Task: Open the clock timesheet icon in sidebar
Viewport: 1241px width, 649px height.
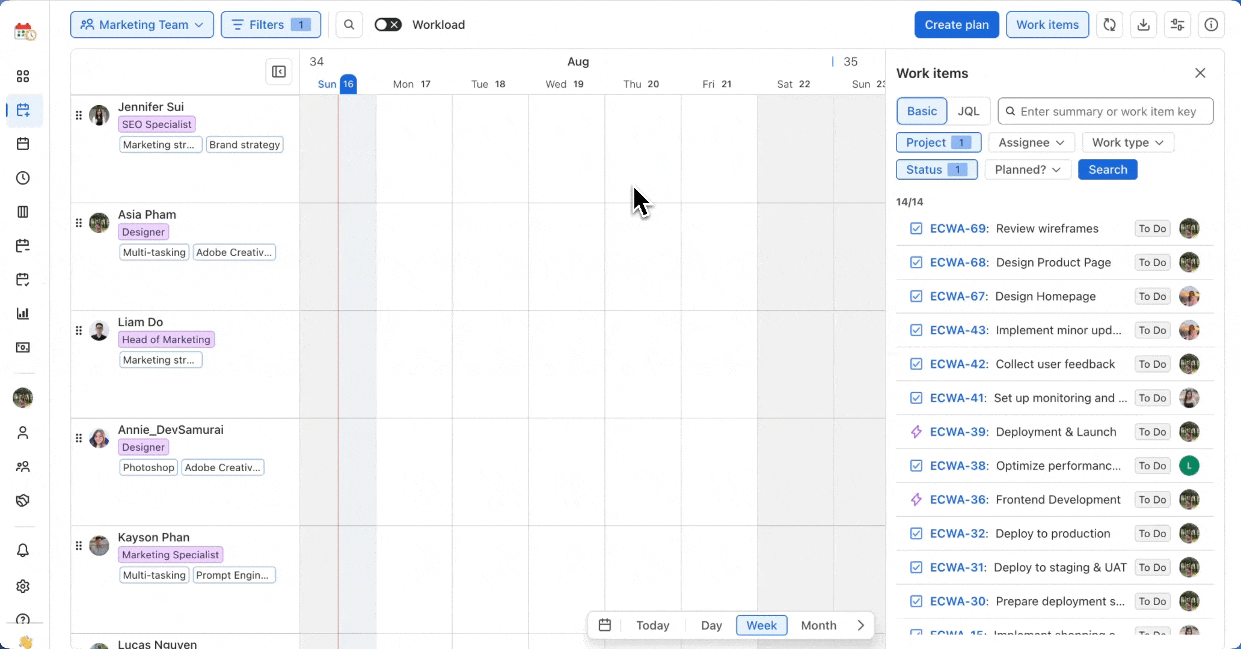Action: (x=23, y=178)
